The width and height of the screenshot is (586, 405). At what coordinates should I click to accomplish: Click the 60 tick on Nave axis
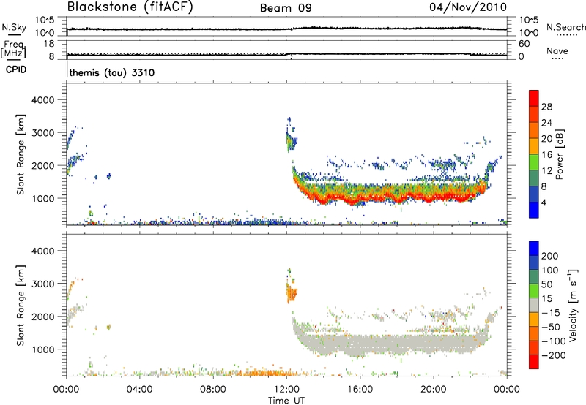(x=524, y=44)
